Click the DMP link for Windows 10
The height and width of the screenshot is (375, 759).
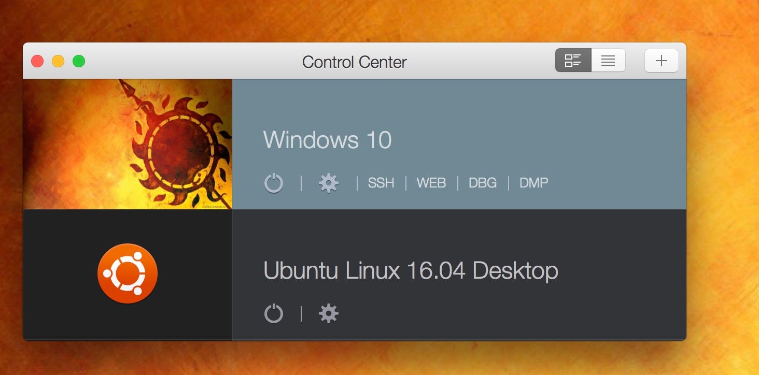pos(534,183)
